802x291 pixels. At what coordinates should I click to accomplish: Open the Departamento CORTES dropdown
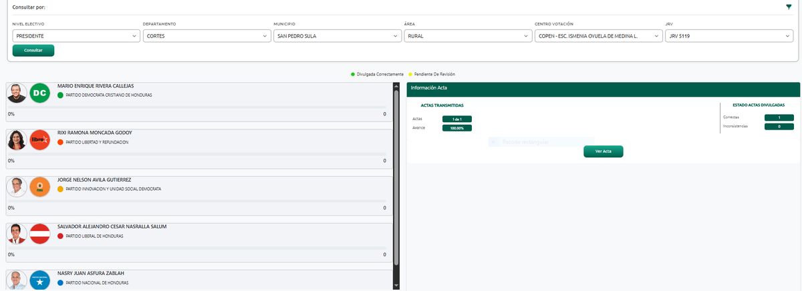[x=207, y=36]
